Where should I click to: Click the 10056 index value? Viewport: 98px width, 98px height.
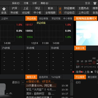click(x=29, y=31)
